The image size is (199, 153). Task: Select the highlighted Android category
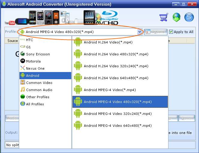(45, 76)
